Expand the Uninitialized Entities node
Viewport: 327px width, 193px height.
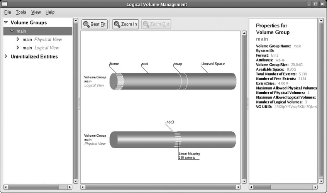6,57
